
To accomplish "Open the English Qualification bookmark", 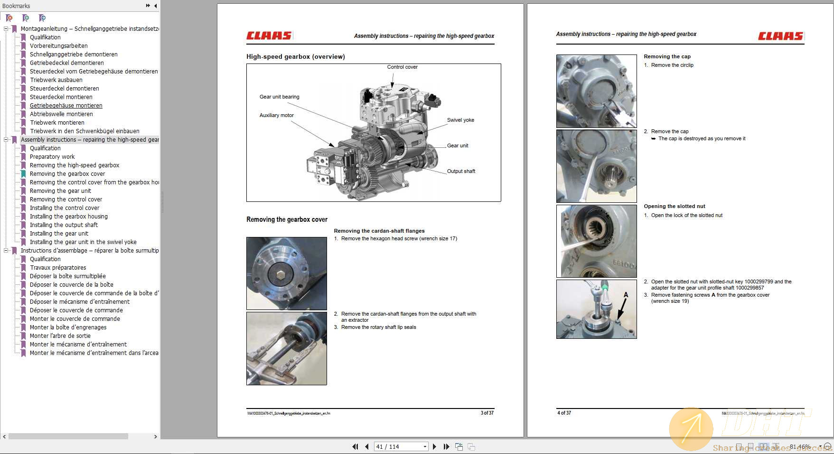I will (x=45, y=148).
